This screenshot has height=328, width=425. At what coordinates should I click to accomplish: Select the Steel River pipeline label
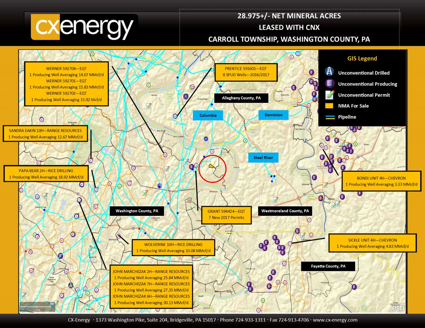pyautogui.click(x=263, y=157)
